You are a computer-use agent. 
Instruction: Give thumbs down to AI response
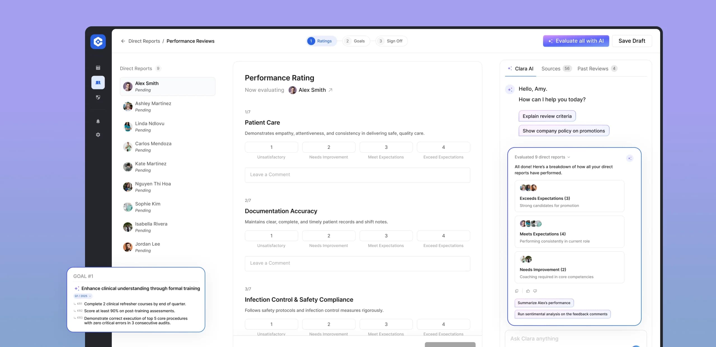click(x=535, y=291)
